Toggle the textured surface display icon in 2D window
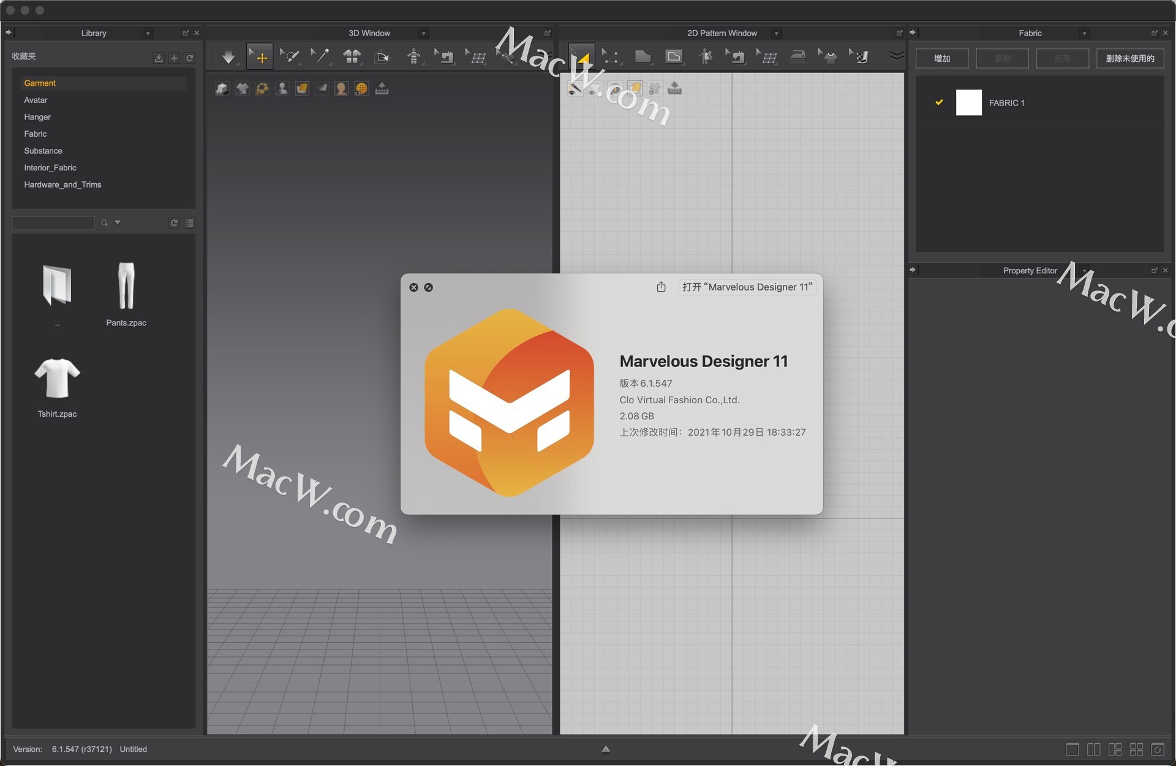This screenshot has width=1176, height=766. (635, 88)
